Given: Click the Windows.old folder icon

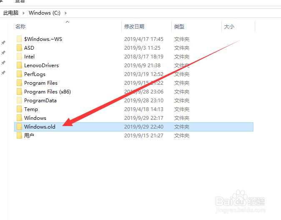Looking at the screenshot, I should coord(19,126).
